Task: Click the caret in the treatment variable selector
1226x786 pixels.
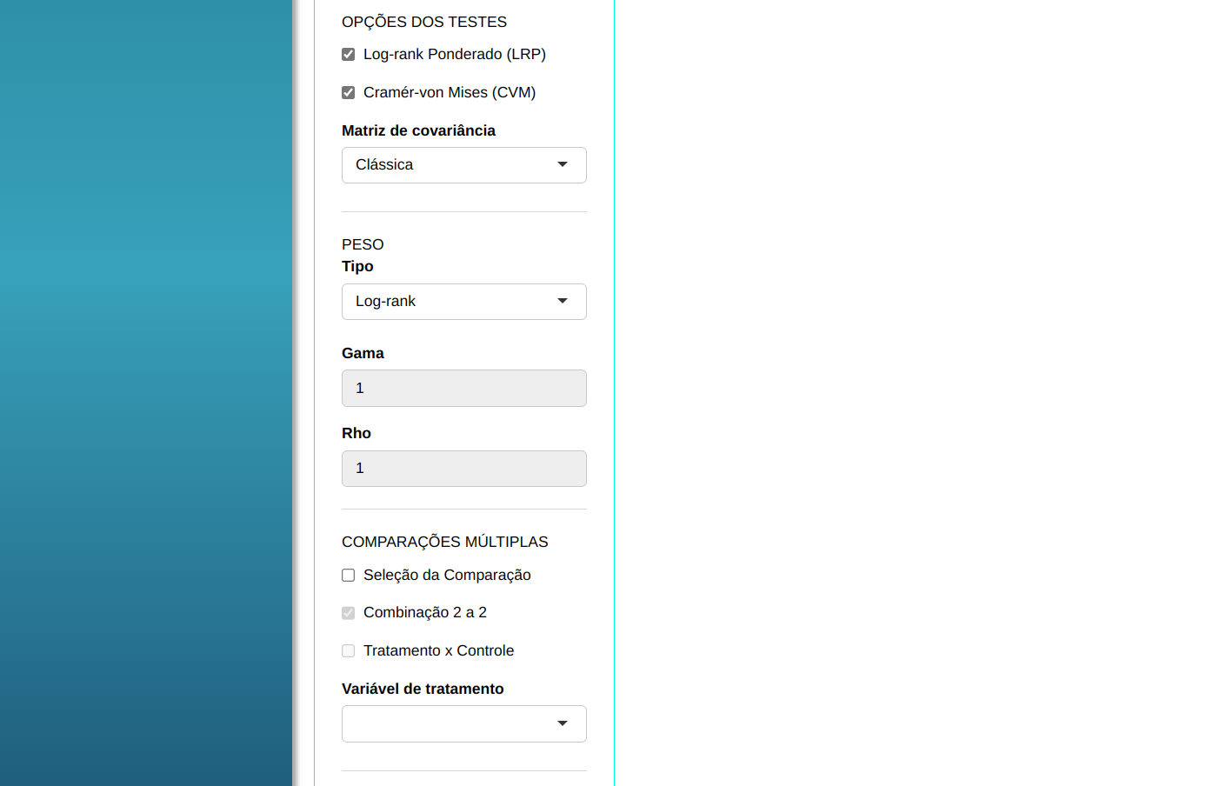Action: pyautogui.click(x=563, y=723)
